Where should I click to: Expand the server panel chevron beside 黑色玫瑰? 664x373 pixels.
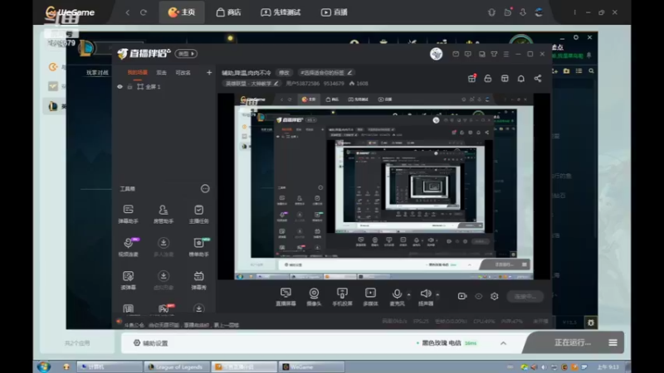pos(503,343)
